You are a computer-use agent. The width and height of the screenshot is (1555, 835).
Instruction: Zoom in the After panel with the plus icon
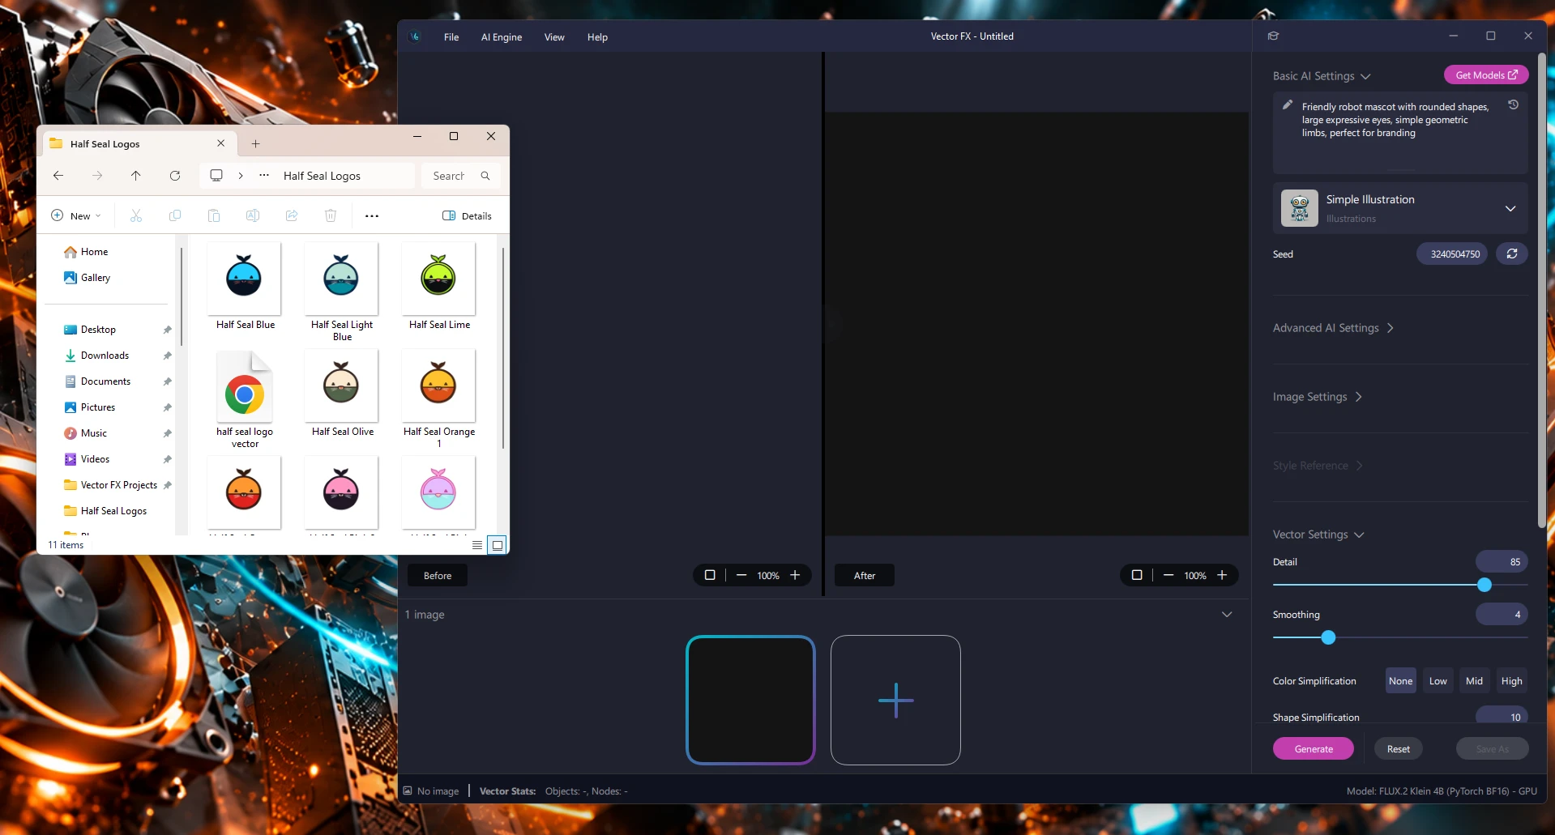pyautogui.click(x=1222, y=575)
